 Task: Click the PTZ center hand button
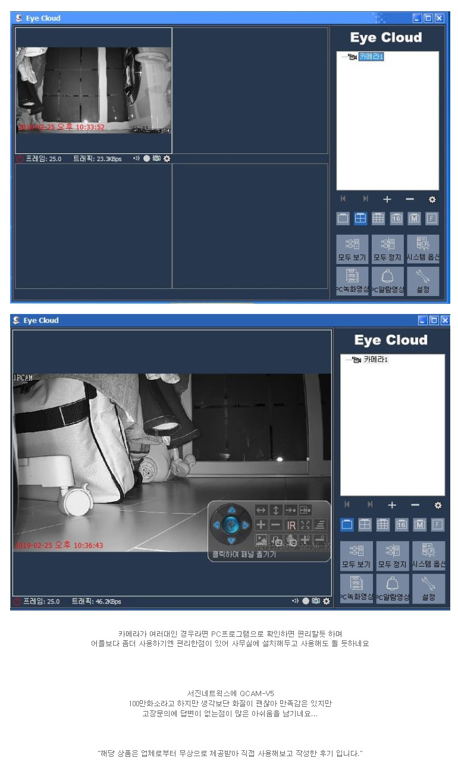click(x=231, y=526)
